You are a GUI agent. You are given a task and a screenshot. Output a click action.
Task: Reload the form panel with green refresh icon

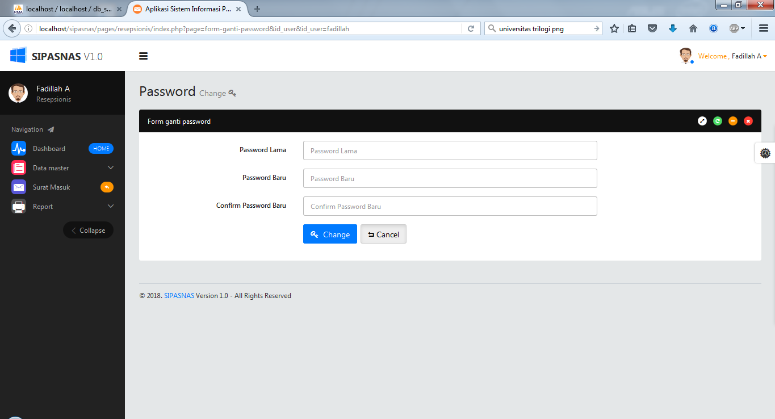tap(718, 121)
